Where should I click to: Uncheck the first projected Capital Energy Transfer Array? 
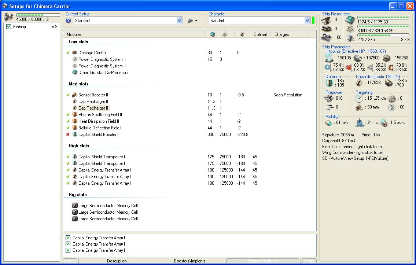[x=68, y=238]
